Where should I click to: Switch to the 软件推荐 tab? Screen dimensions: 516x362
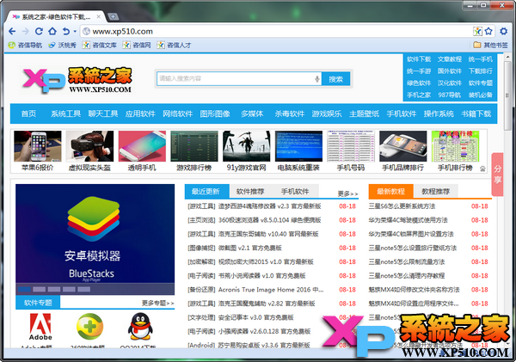click(x=250, y=192)
